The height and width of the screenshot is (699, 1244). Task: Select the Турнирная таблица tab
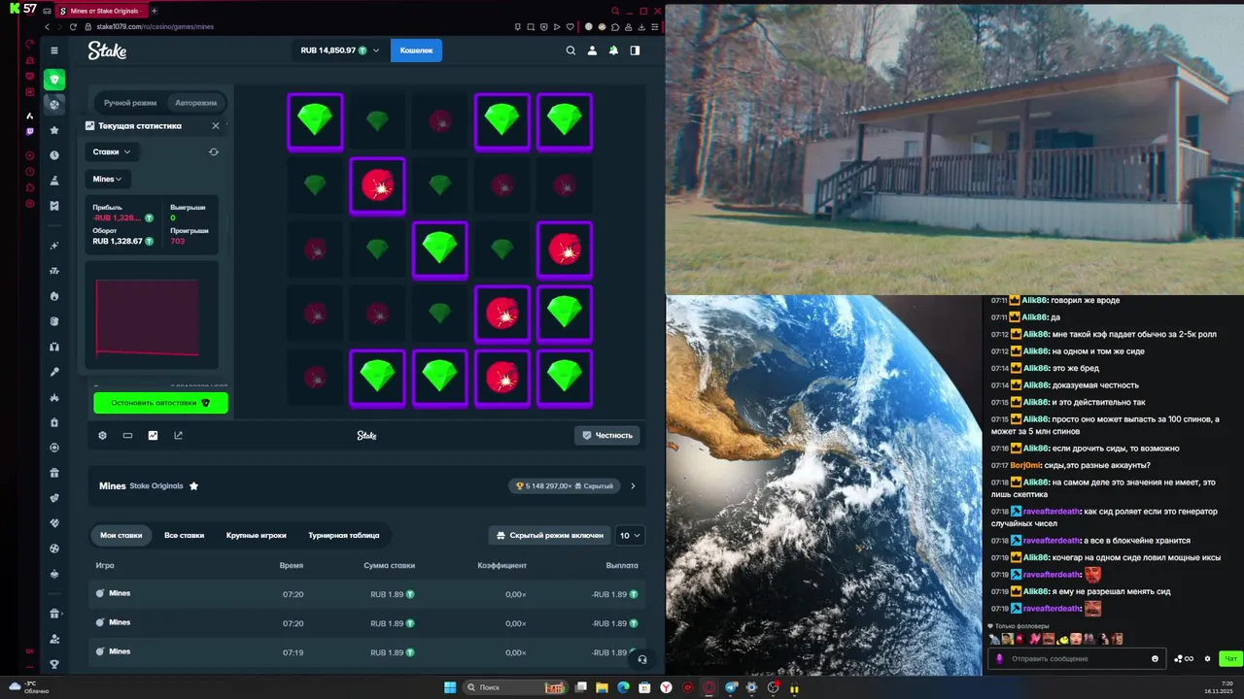click(344, 535)
